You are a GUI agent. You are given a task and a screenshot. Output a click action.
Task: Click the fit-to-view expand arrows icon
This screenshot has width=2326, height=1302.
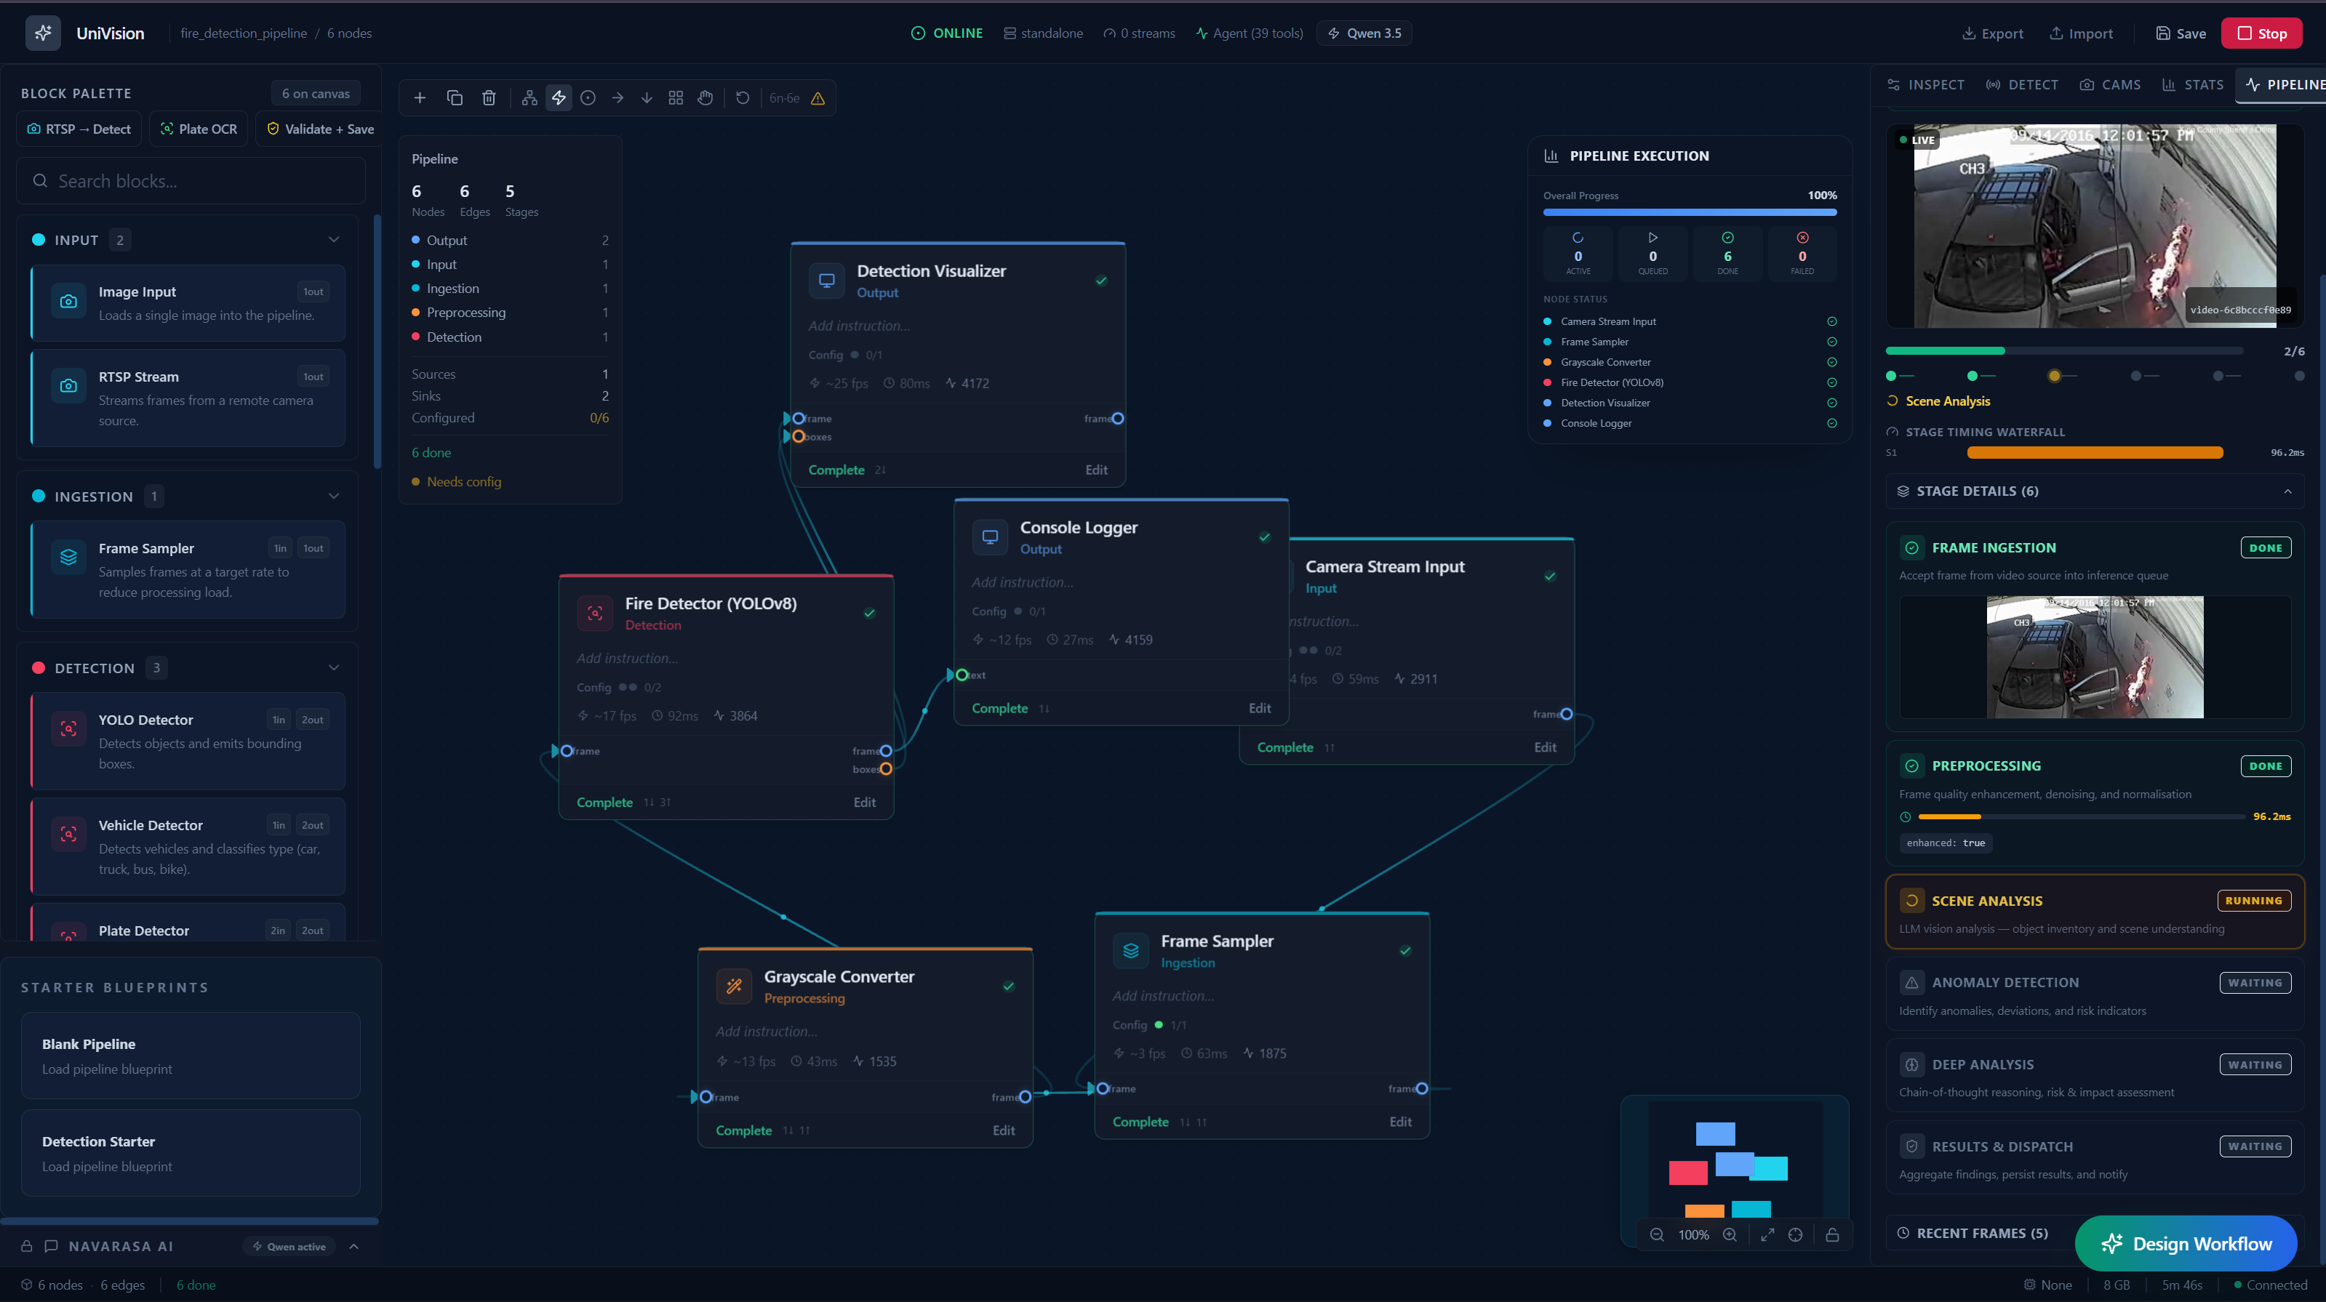tap(1767, 1234)
